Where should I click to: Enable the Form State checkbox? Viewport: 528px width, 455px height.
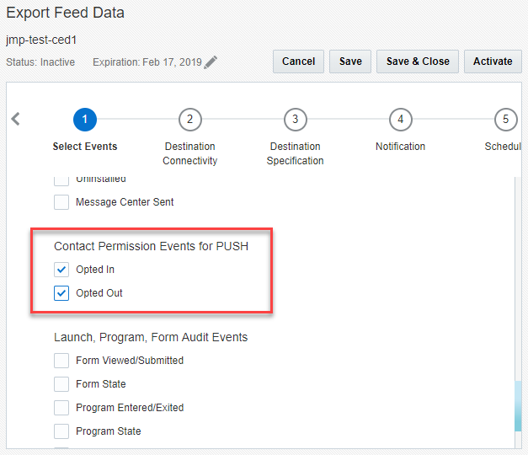61,384
